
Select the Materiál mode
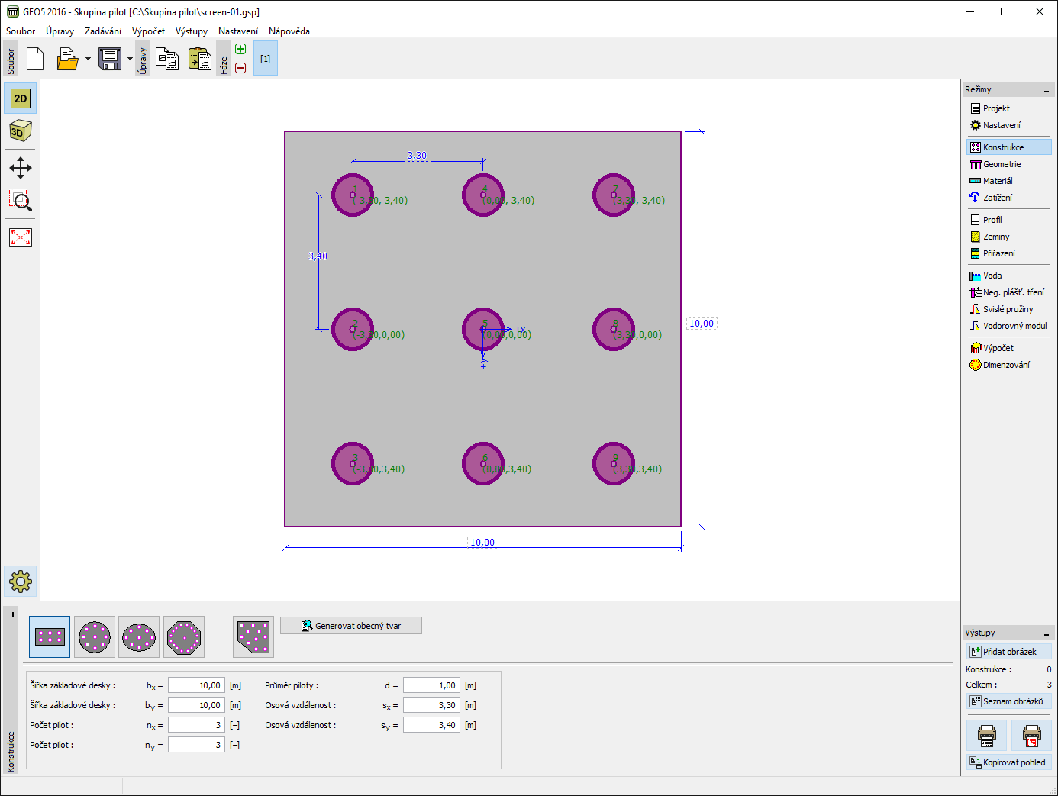coord(1009,181)
